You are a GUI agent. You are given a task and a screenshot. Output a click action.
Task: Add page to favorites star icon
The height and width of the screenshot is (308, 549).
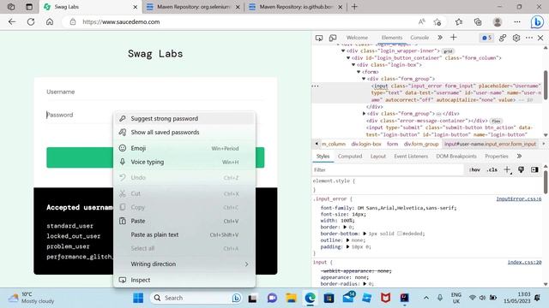click(437, 22)
